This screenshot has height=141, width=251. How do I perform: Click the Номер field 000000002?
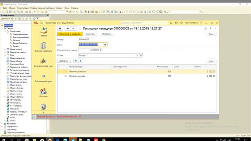86,39
